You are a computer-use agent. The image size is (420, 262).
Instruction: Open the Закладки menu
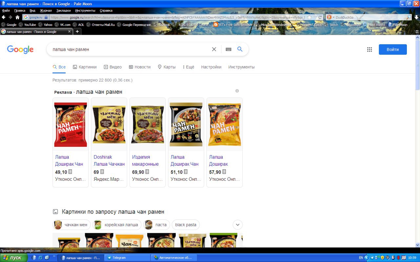63,10
